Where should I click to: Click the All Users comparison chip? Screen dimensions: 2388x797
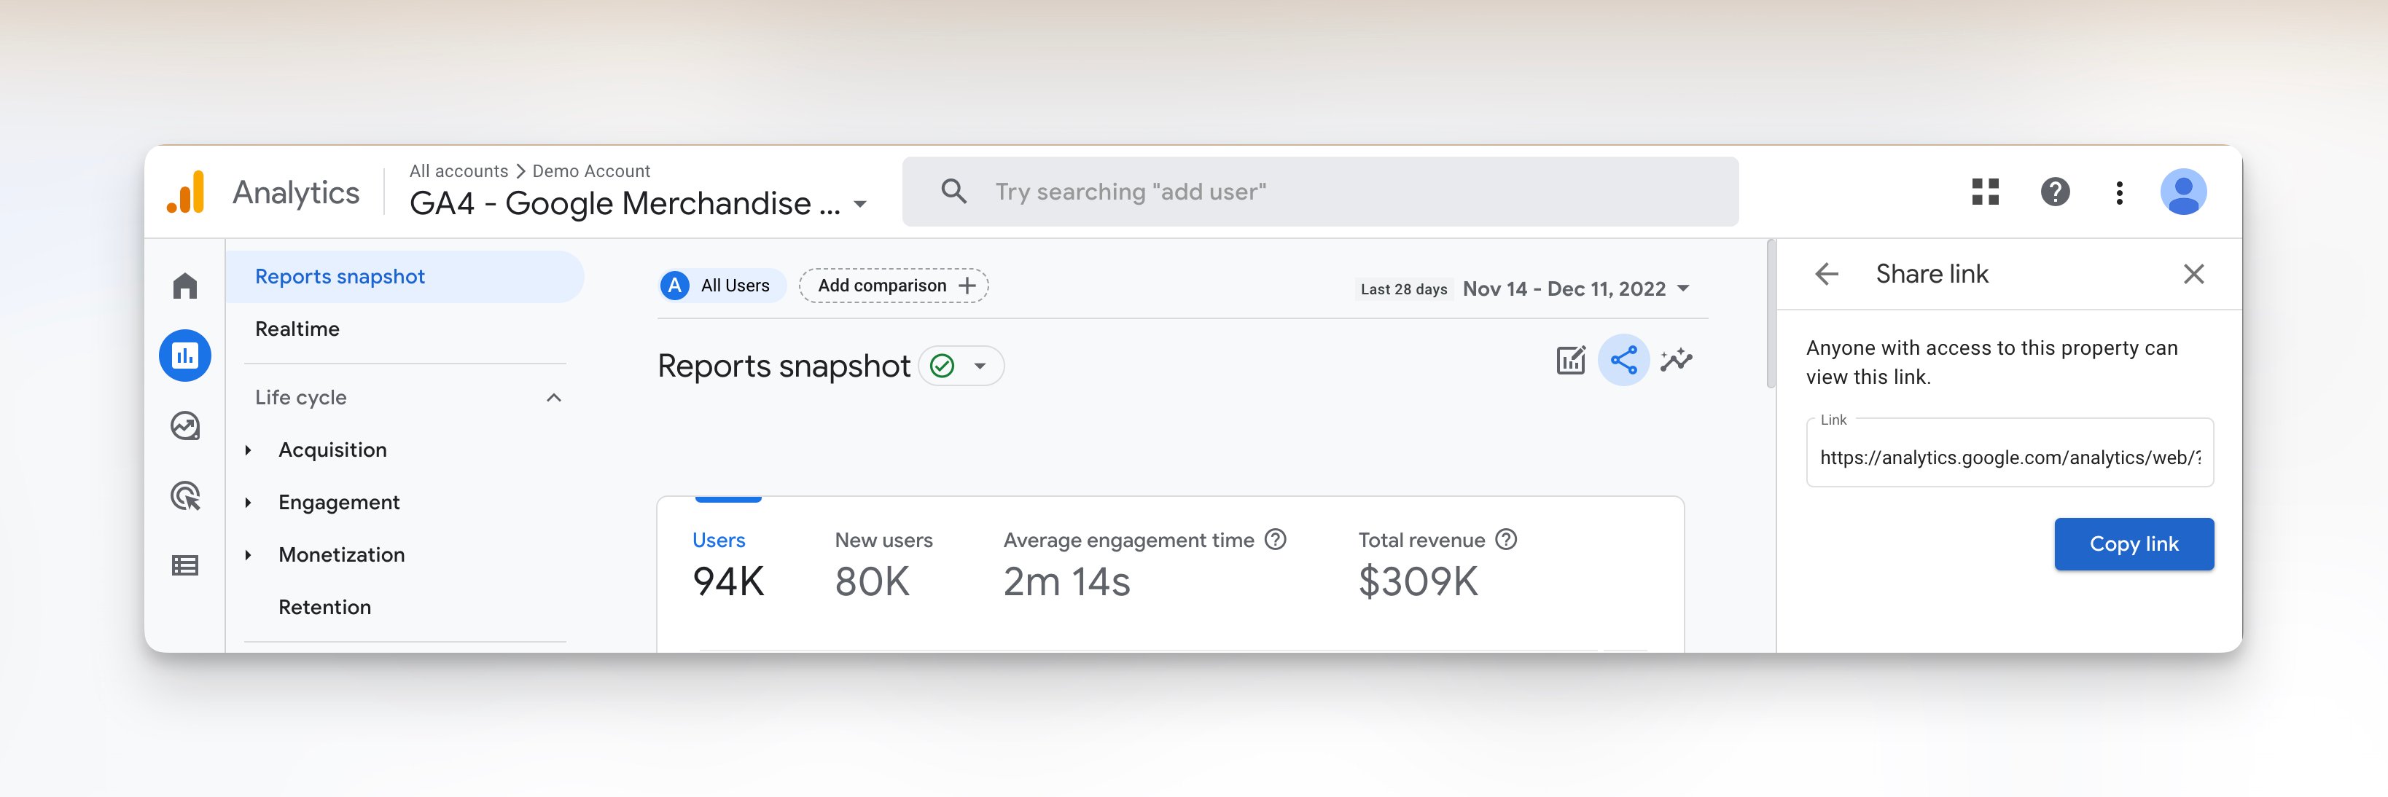[x=722, y=286]
